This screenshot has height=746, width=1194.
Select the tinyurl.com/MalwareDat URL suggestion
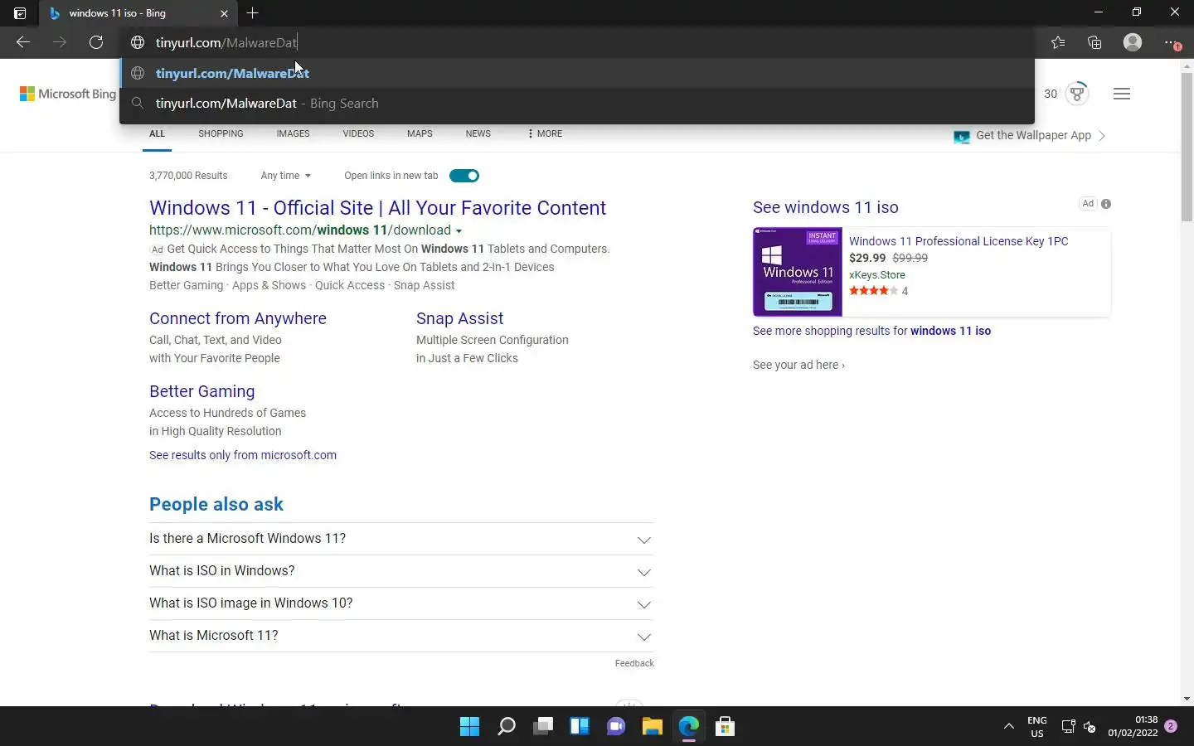click(577, 73)
